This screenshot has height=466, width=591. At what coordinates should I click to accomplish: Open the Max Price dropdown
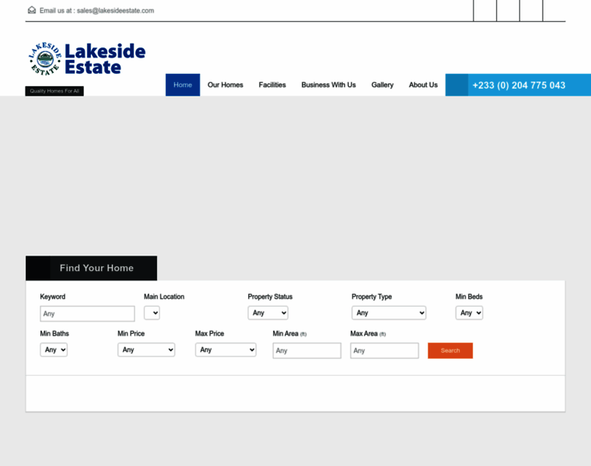point(226,349)
